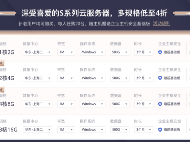Click 时长 label in 8核16G row
This screenshot has width=190, height=142.
point(138,121)
